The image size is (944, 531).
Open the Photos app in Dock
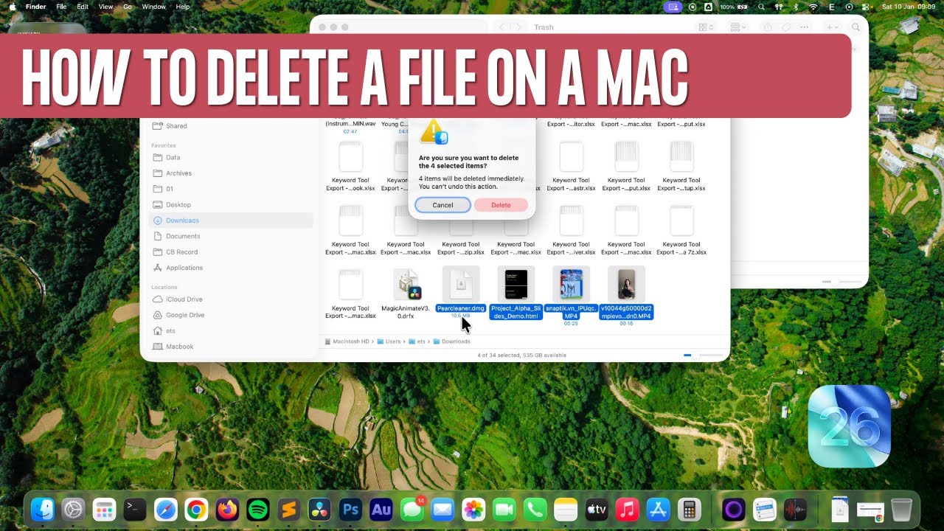tap(473, 510)
